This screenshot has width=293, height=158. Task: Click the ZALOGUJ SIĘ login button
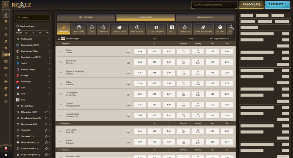click(251, 5)
